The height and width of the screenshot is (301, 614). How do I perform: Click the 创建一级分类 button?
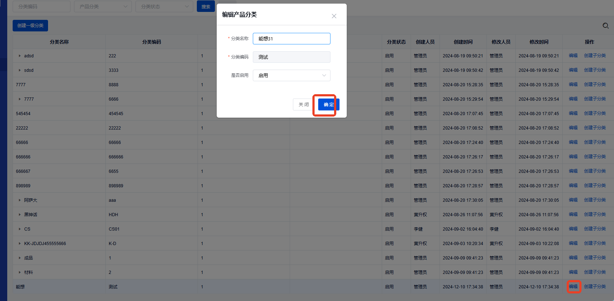point(30,26)
